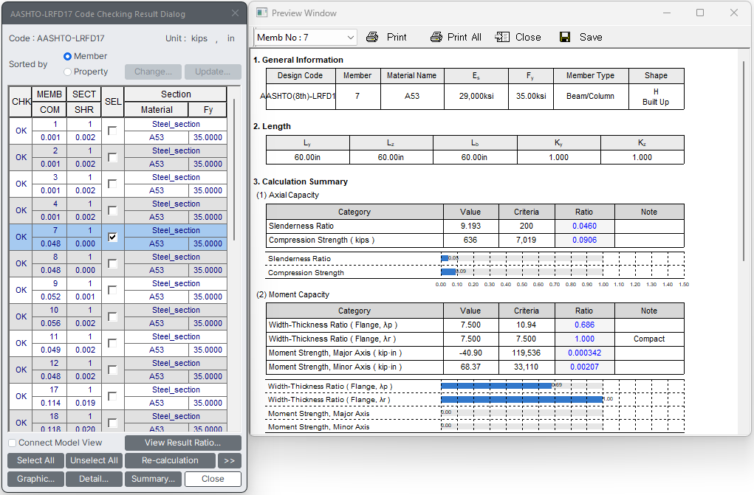Click the Flange λr ratio value 1.000
The width and height of the screenshot is (754, 495).
pyautogui.click(x=584, y=339)
